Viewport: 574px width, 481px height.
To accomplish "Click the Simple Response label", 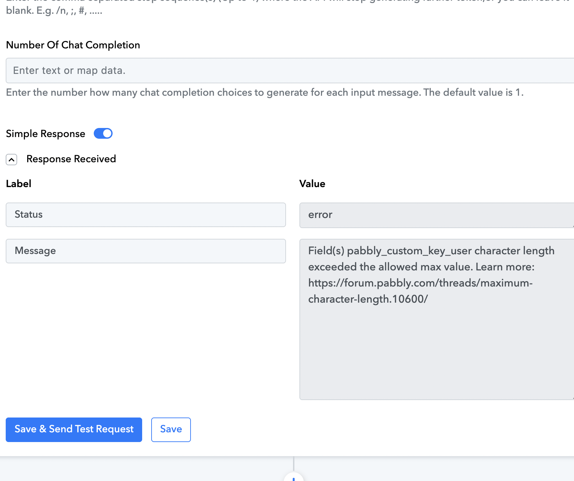I will pos(46,134).
